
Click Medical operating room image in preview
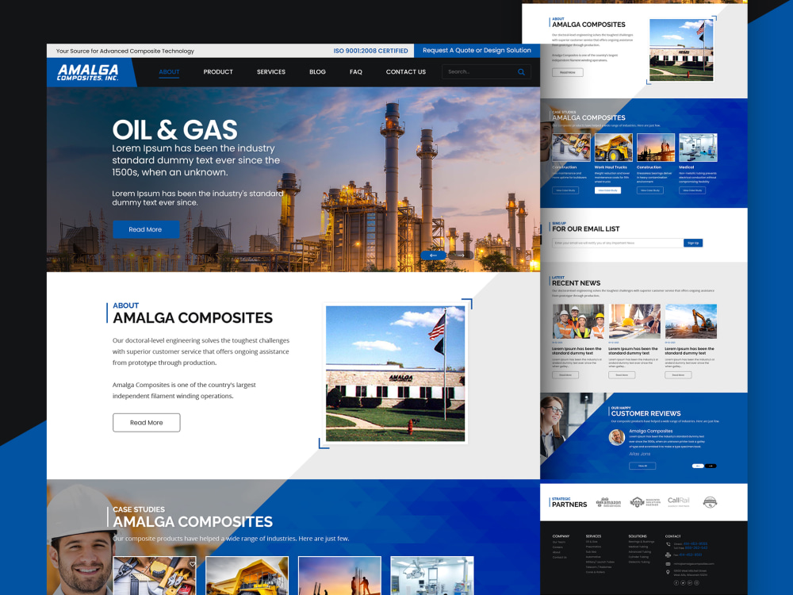pos(698,148)
